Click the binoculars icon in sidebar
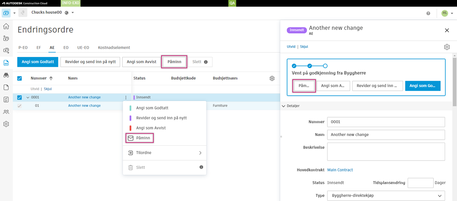Screen dimensions: 457x201 point(6,75)
